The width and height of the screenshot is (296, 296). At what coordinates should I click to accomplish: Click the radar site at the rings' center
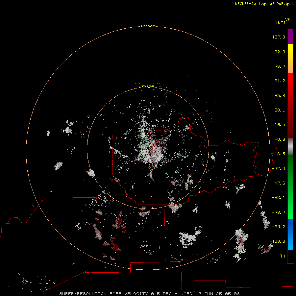[148, 148]
